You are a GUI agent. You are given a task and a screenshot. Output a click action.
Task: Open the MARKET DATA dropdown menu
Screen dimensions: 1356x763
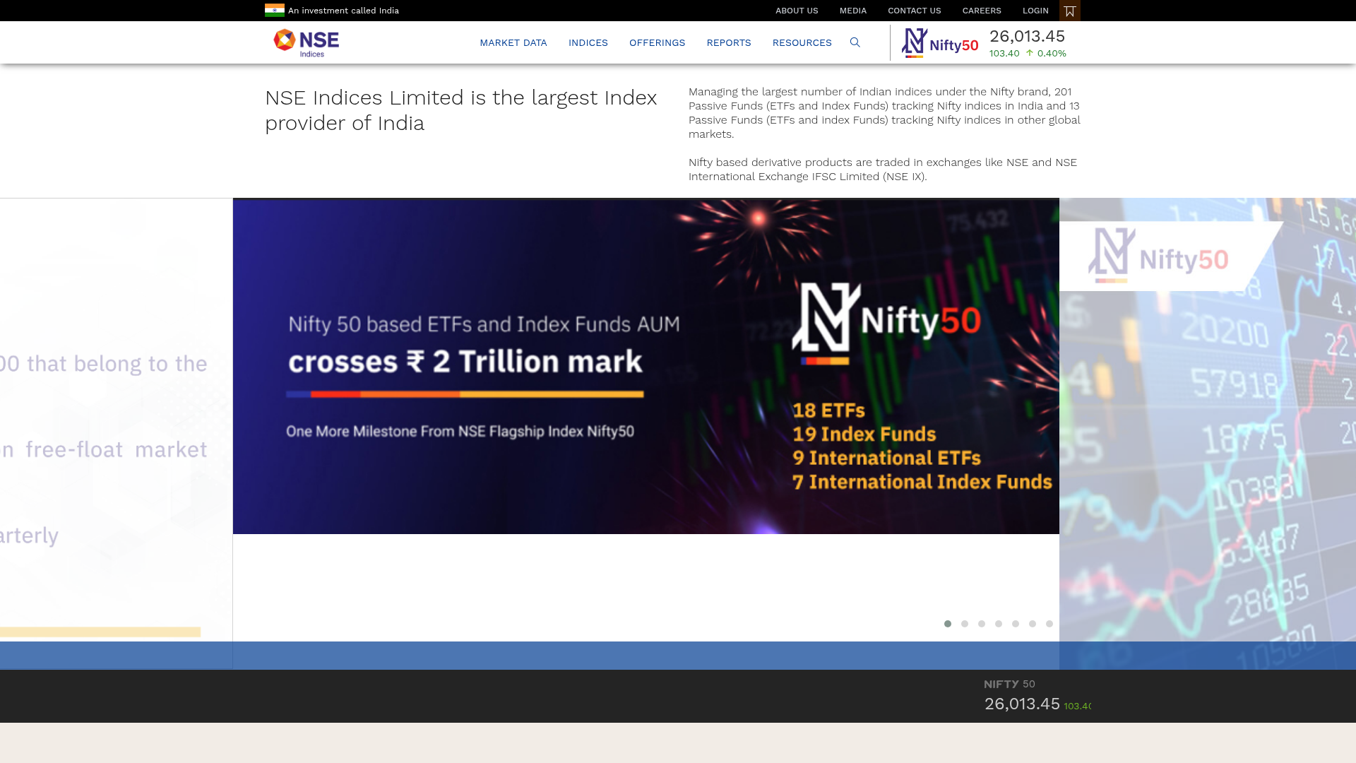click(513, 42)
